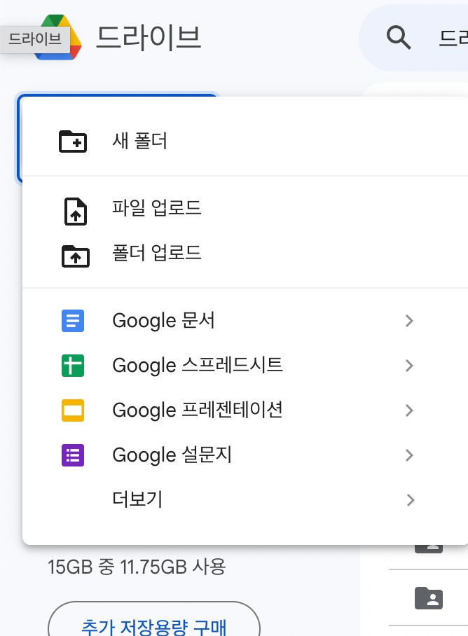
Task: Select 새 폴더 menu item
Action: (139, 141)
